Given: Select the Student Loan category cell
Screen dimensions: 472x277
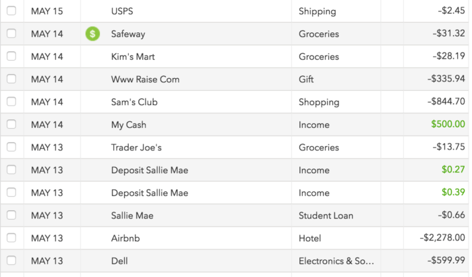Looking at the screenshot, I should click(326, 216).
